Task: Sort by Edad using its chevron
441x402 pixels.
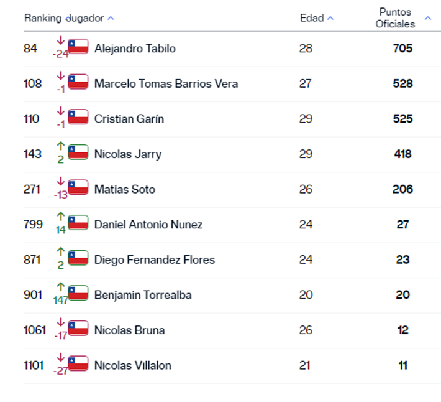Action: pyautogui.click(x=330, y=18)
